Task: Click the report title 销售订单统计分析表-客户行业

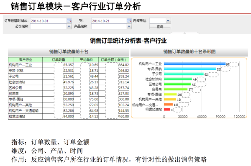Action: point(128,41)
